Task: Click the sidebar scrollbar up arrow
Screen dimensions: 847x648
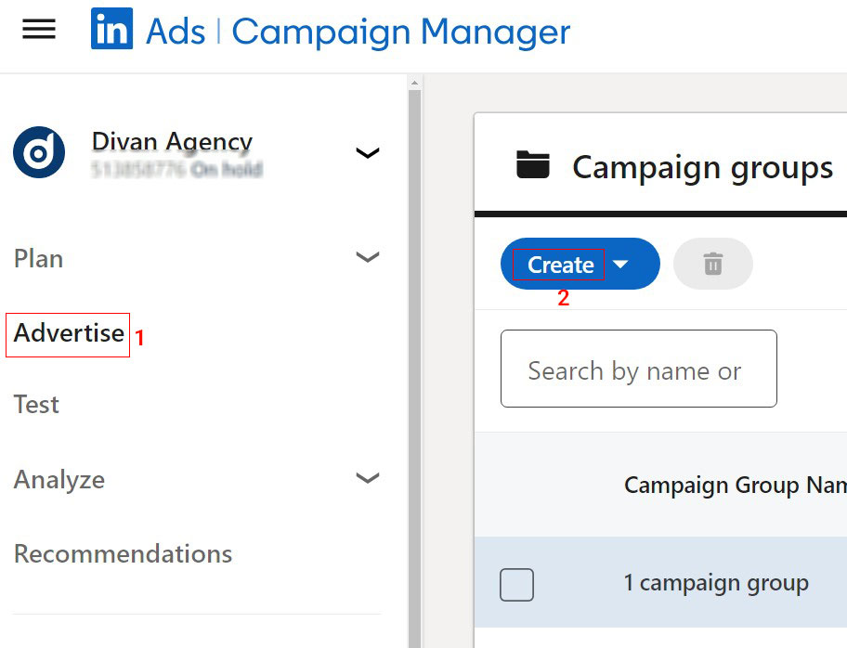Action: coord(414,84)
